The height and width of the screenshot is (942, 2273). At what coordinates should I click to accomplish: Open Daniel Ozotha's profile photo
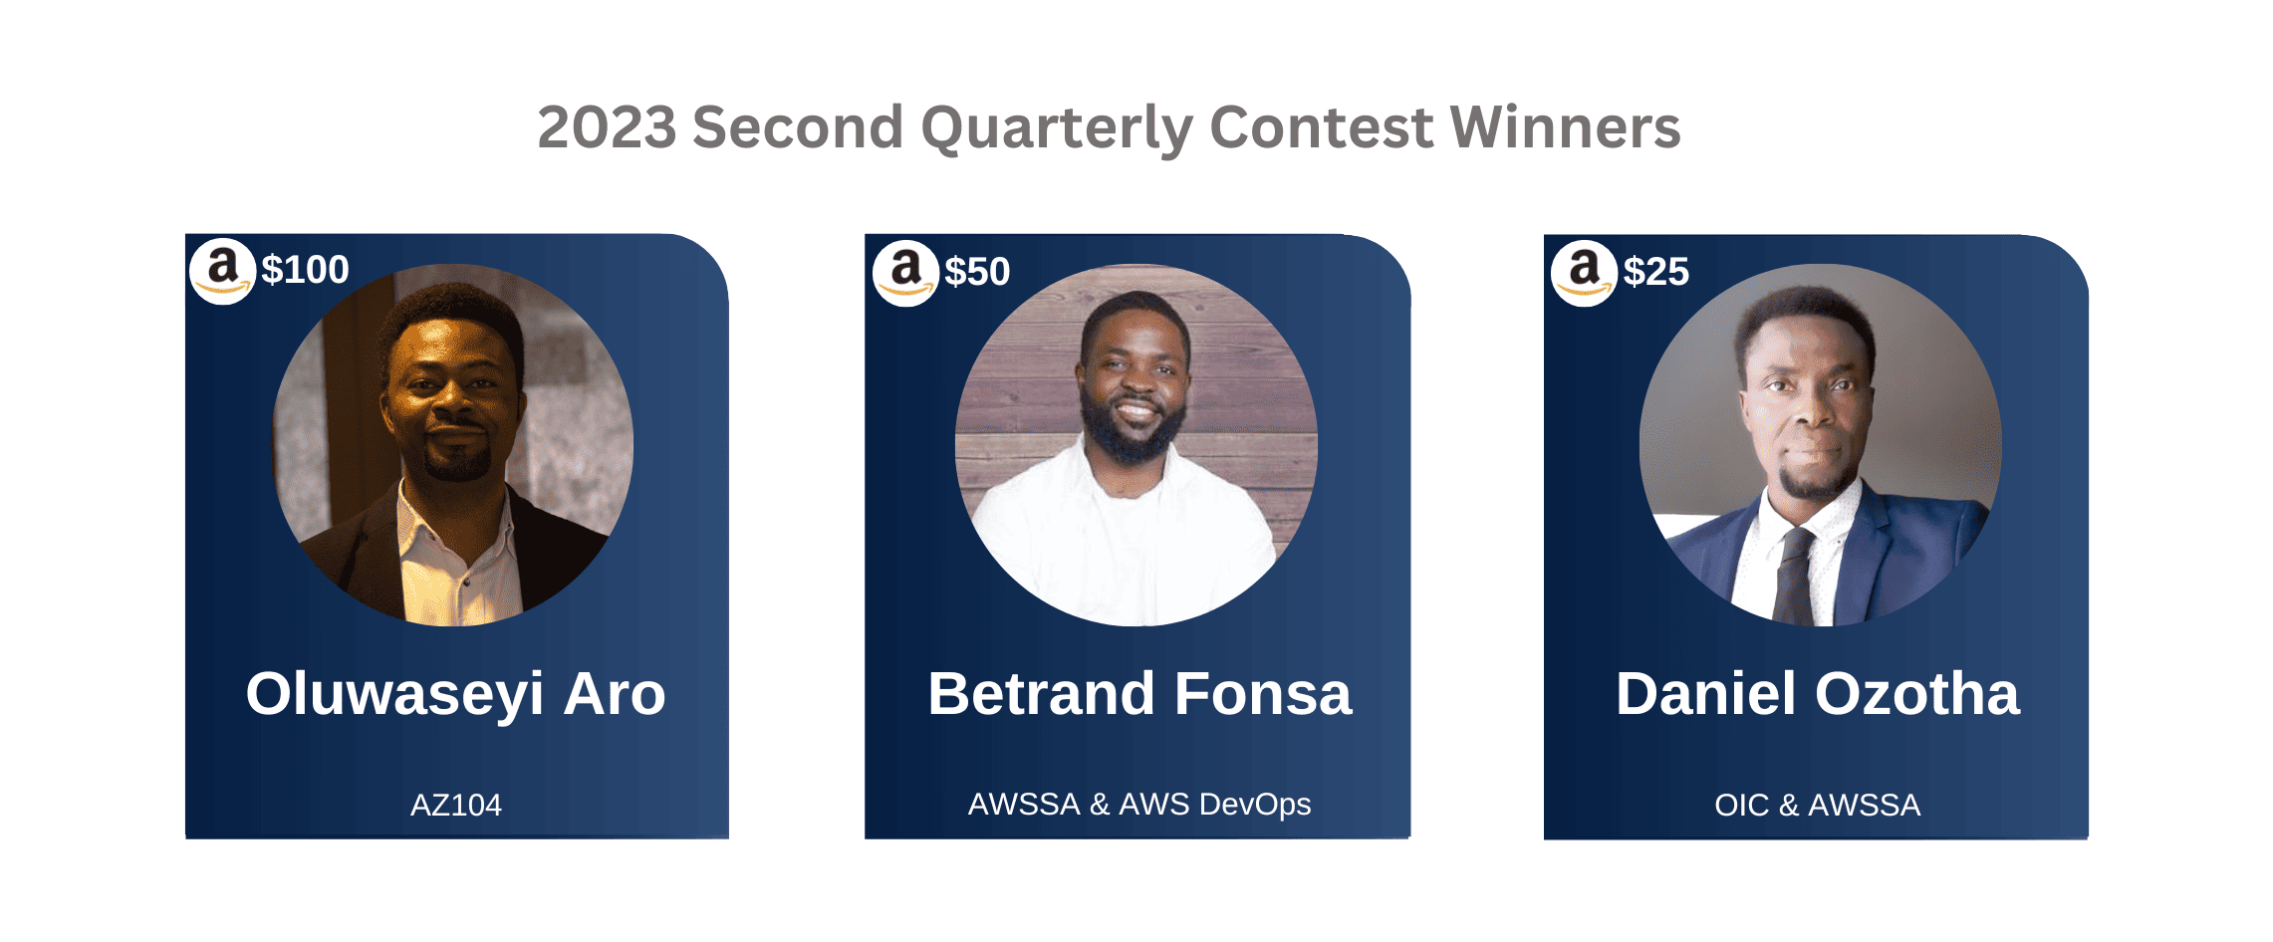click(1820, 445)
